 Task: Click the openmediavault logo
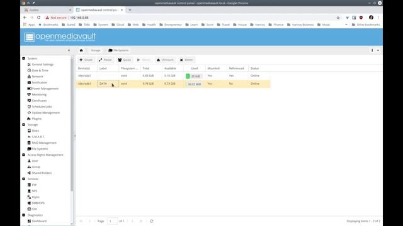click(x=60, y=37)
